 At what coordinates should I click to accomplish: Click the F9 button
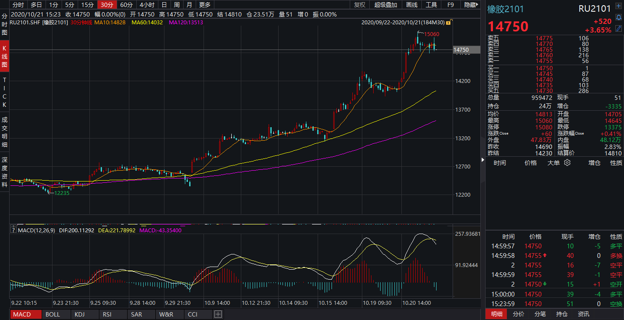pyautogui.click(x=450, y=5)
